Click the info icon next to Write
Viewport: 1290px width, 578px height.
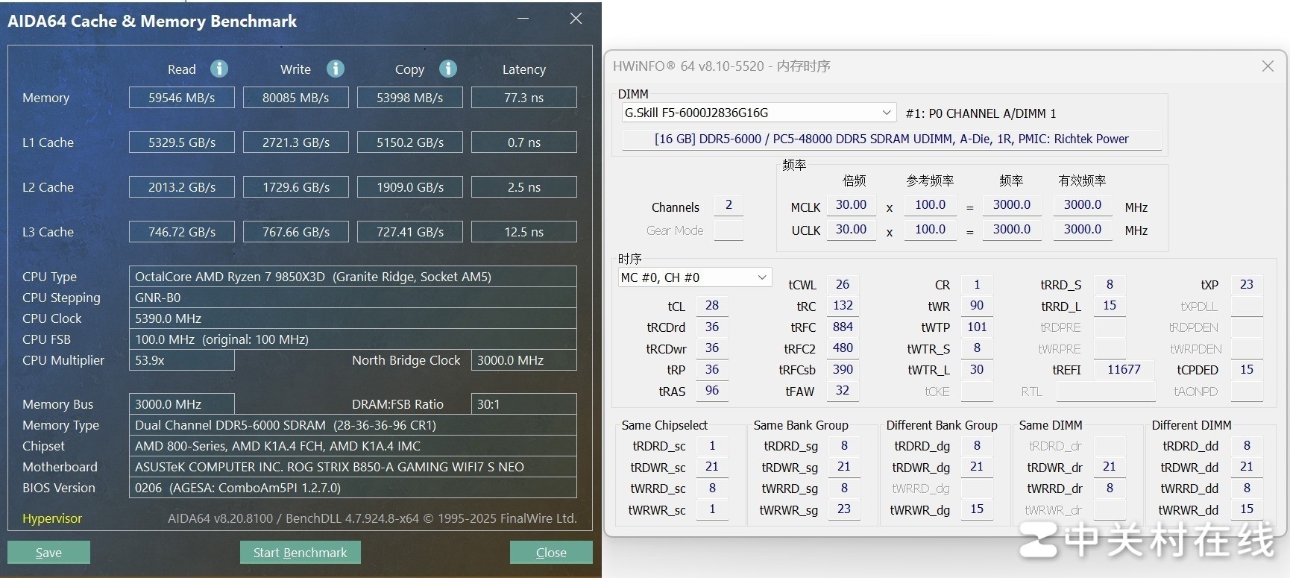coord(336,69)
